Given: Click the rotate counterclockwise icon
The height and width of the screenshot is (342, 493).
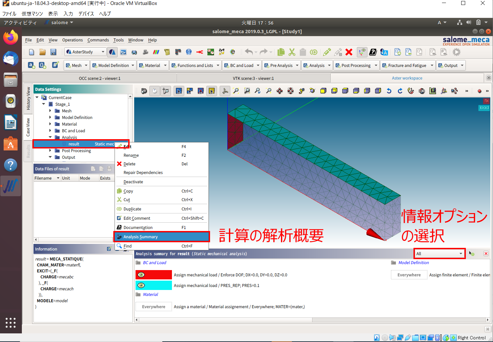Looking at the screenshot, I should (389, 91).
